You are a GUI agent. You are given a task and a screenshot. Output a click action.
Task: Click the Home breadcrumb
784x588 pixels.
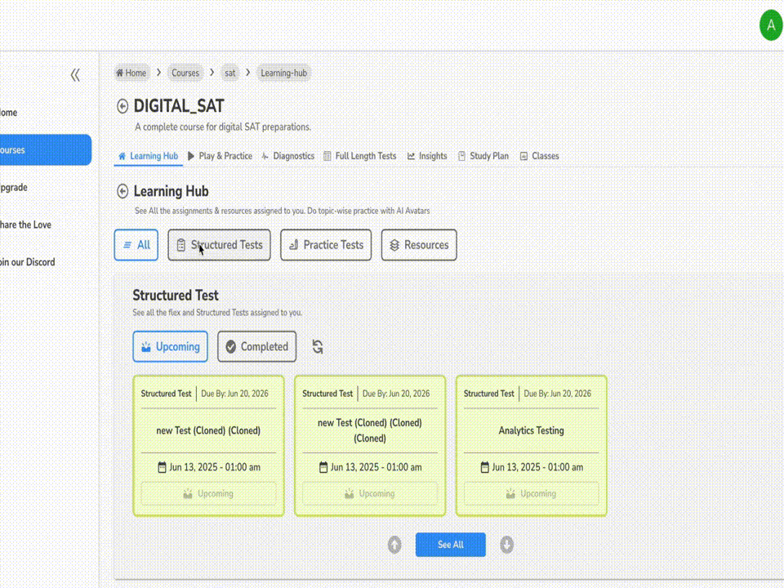click(x=131, y=73)
